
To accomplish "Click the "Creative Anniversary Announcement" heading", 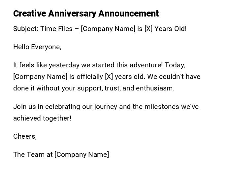I will (x=86, y=14).
